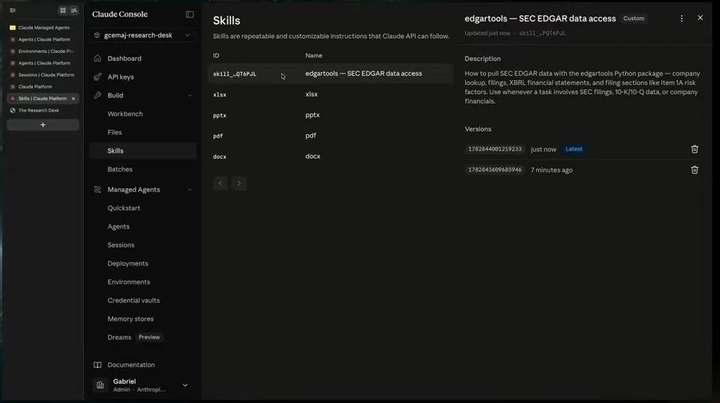720x403 pixels.
Task: Click the API keys key icon
Action: click(97, 77)
